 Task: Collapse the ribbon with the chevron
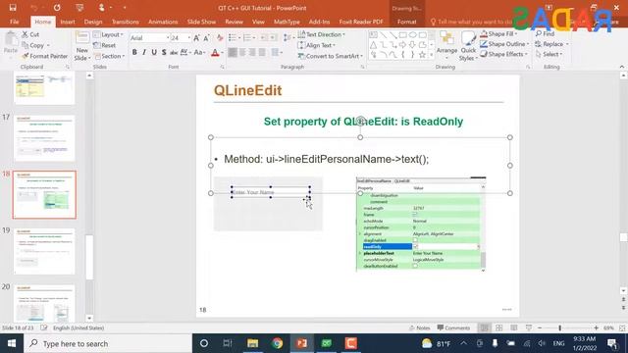click(621, 67)
